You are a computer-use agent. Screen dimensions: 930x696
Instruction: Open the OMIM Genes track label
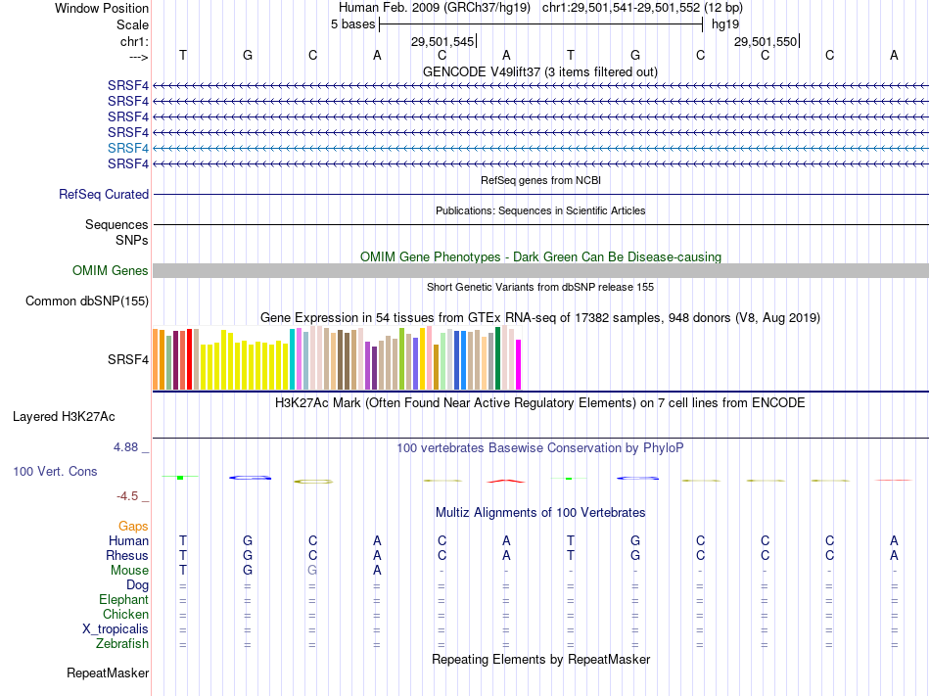[110, 270]
